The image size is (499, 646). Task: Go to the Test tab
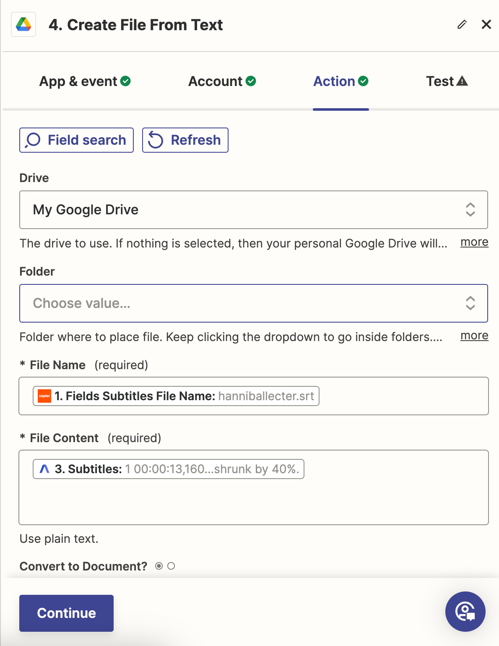[447, 81]
